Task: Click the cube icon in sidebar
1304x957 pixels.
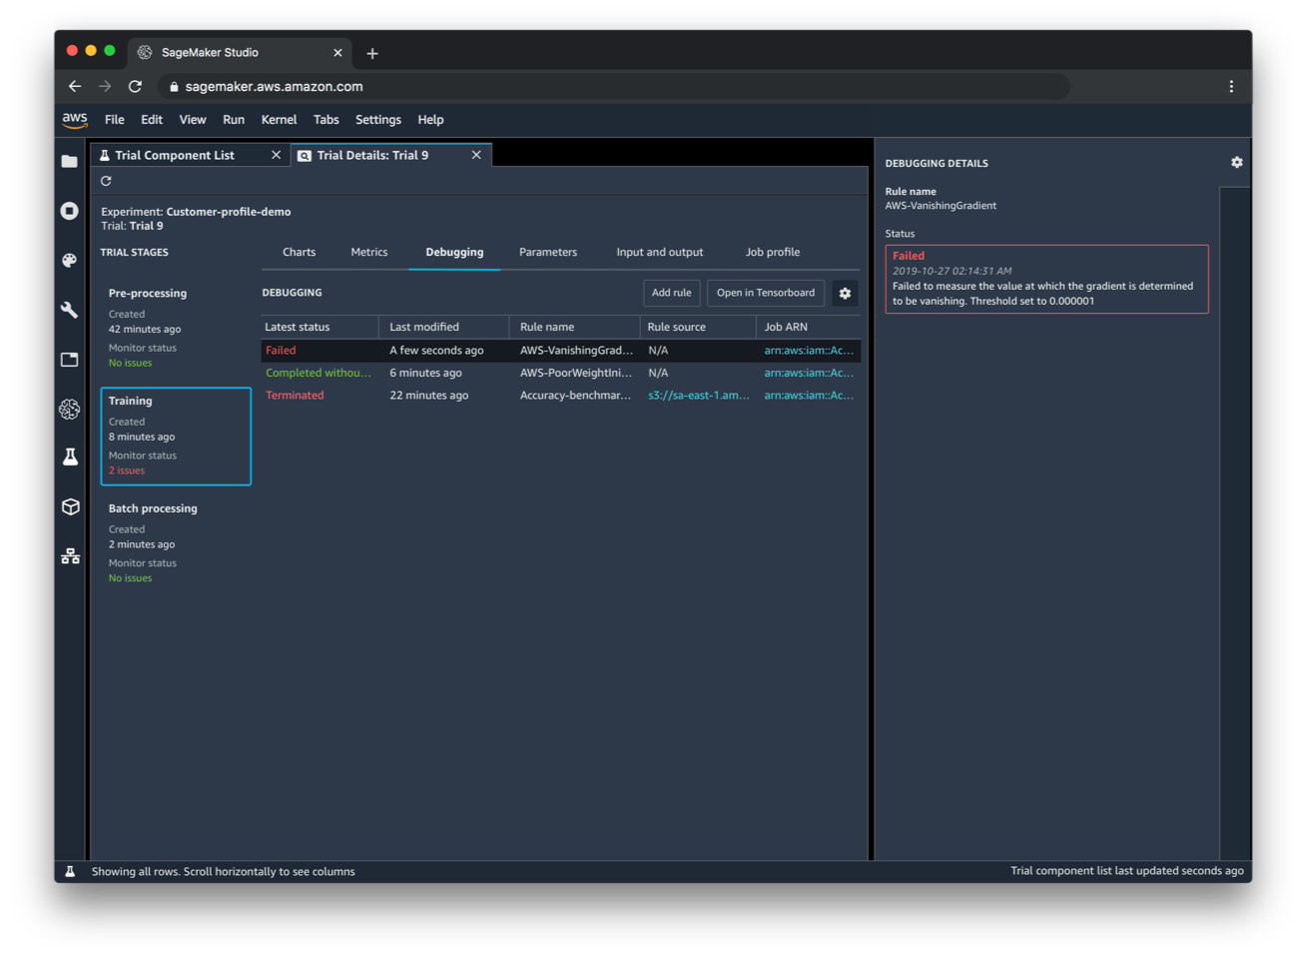Action: point(70,506)
